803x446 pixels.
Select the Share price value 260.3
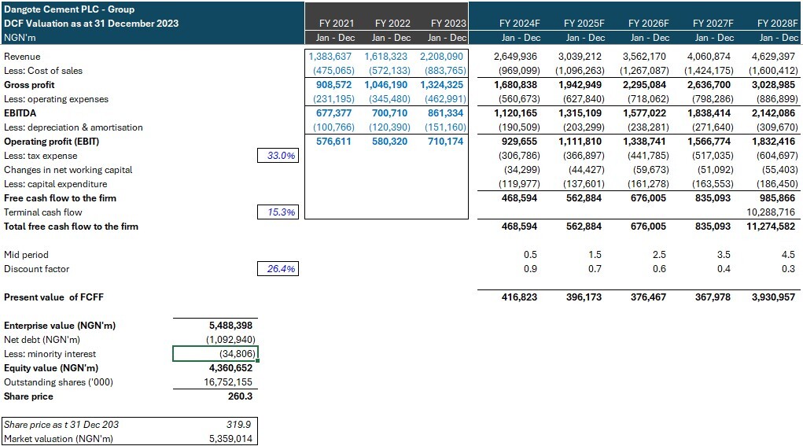pos(240,396)
